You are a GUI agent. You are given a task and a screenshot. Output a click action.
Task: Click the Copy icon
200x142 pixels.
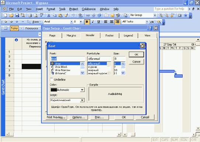pyautogui.click(x=55, y=15)
